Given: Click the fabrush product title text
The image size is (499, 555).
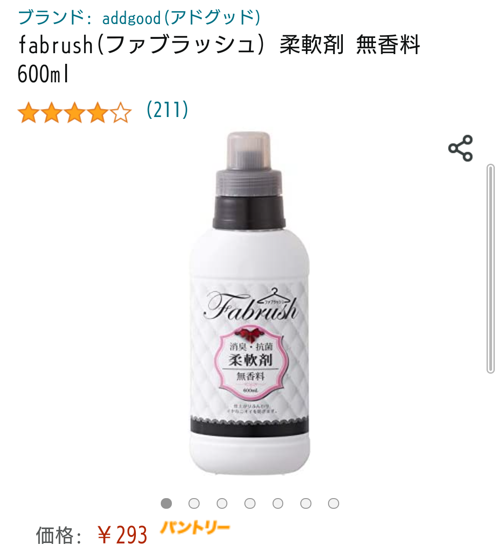Looking at the screenshot, I should pyautogui.click(x=219, y=59).
